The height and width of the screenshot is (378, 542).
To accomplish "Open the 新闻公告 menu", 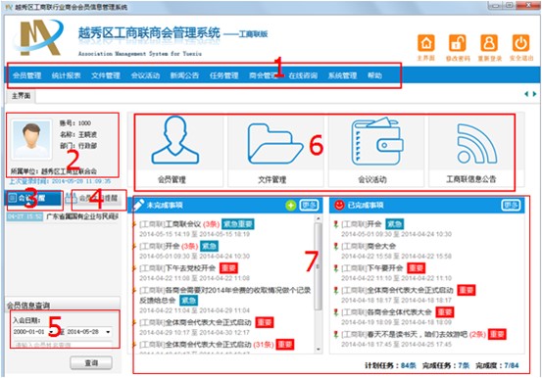I will (x=184, y=75).
